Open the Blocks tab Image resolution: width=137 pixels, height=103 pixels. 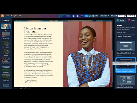pos(120,20)
